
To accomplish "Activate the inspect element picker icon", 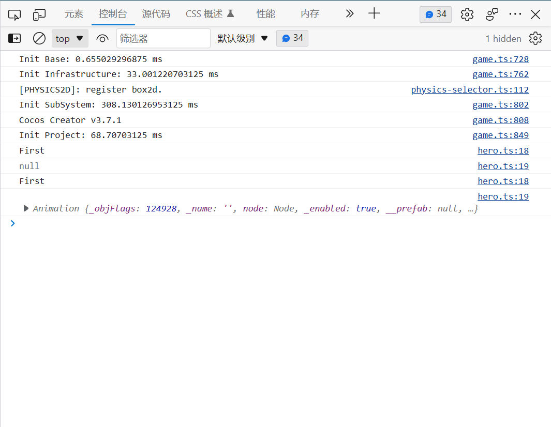I will coord(14,14).
